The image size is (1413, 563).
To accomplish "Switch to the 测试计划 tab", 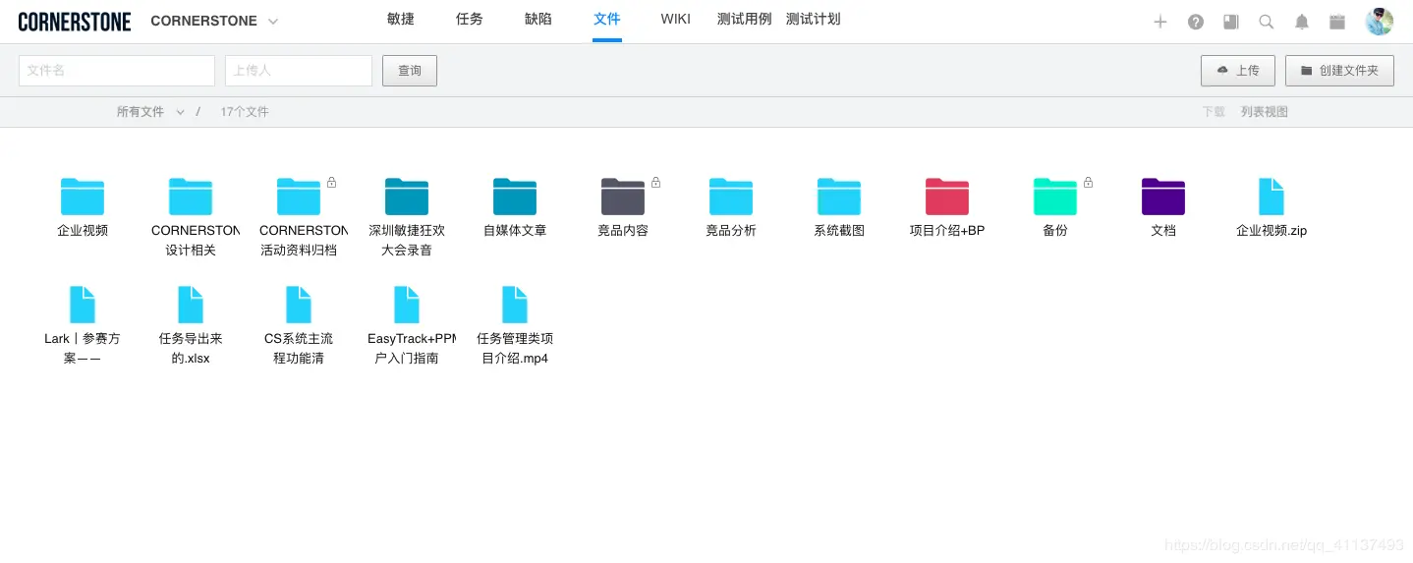I will [x=814, y=20].
